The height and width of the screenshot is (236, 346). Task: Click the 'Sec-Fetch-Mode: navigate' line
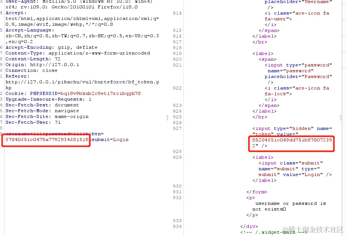(x=42, y=110)
